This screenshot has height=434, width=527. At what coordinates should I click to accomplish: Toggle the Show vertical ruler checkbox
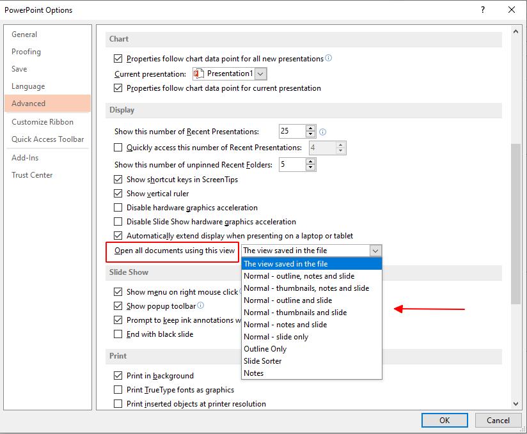click(118, 193)
